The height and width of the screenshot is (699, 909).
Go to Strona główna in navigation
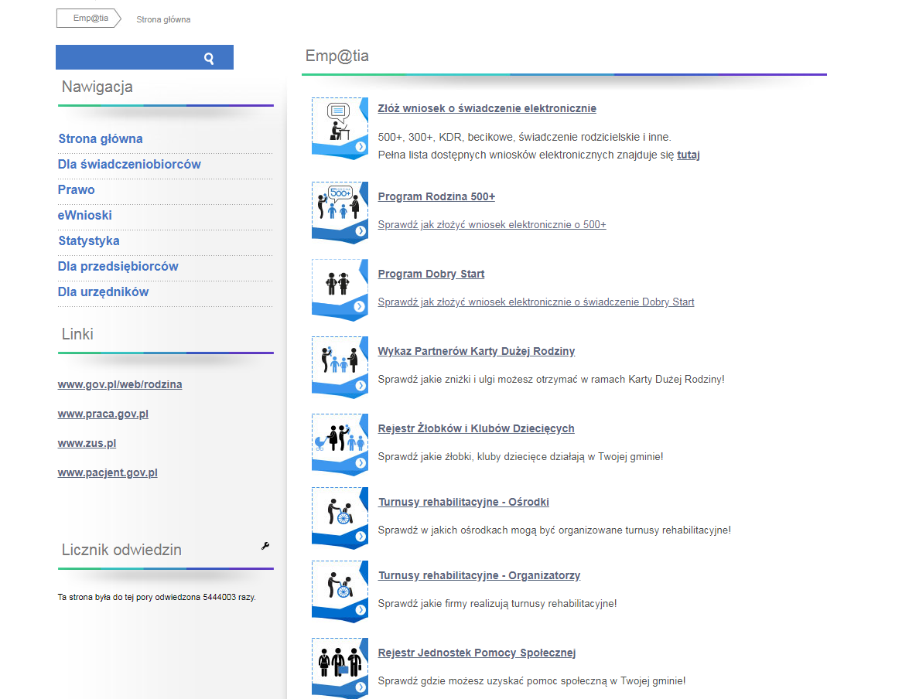[101, 139]
